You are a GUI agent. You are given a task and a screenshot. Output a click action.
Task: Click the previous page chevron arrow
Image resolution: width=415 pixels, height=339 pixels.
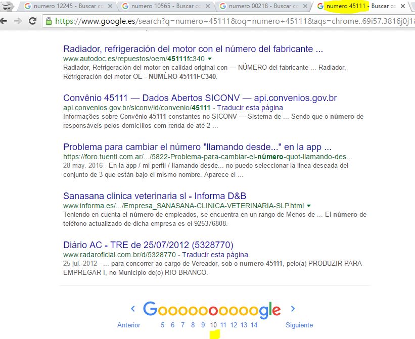(133, 309)
